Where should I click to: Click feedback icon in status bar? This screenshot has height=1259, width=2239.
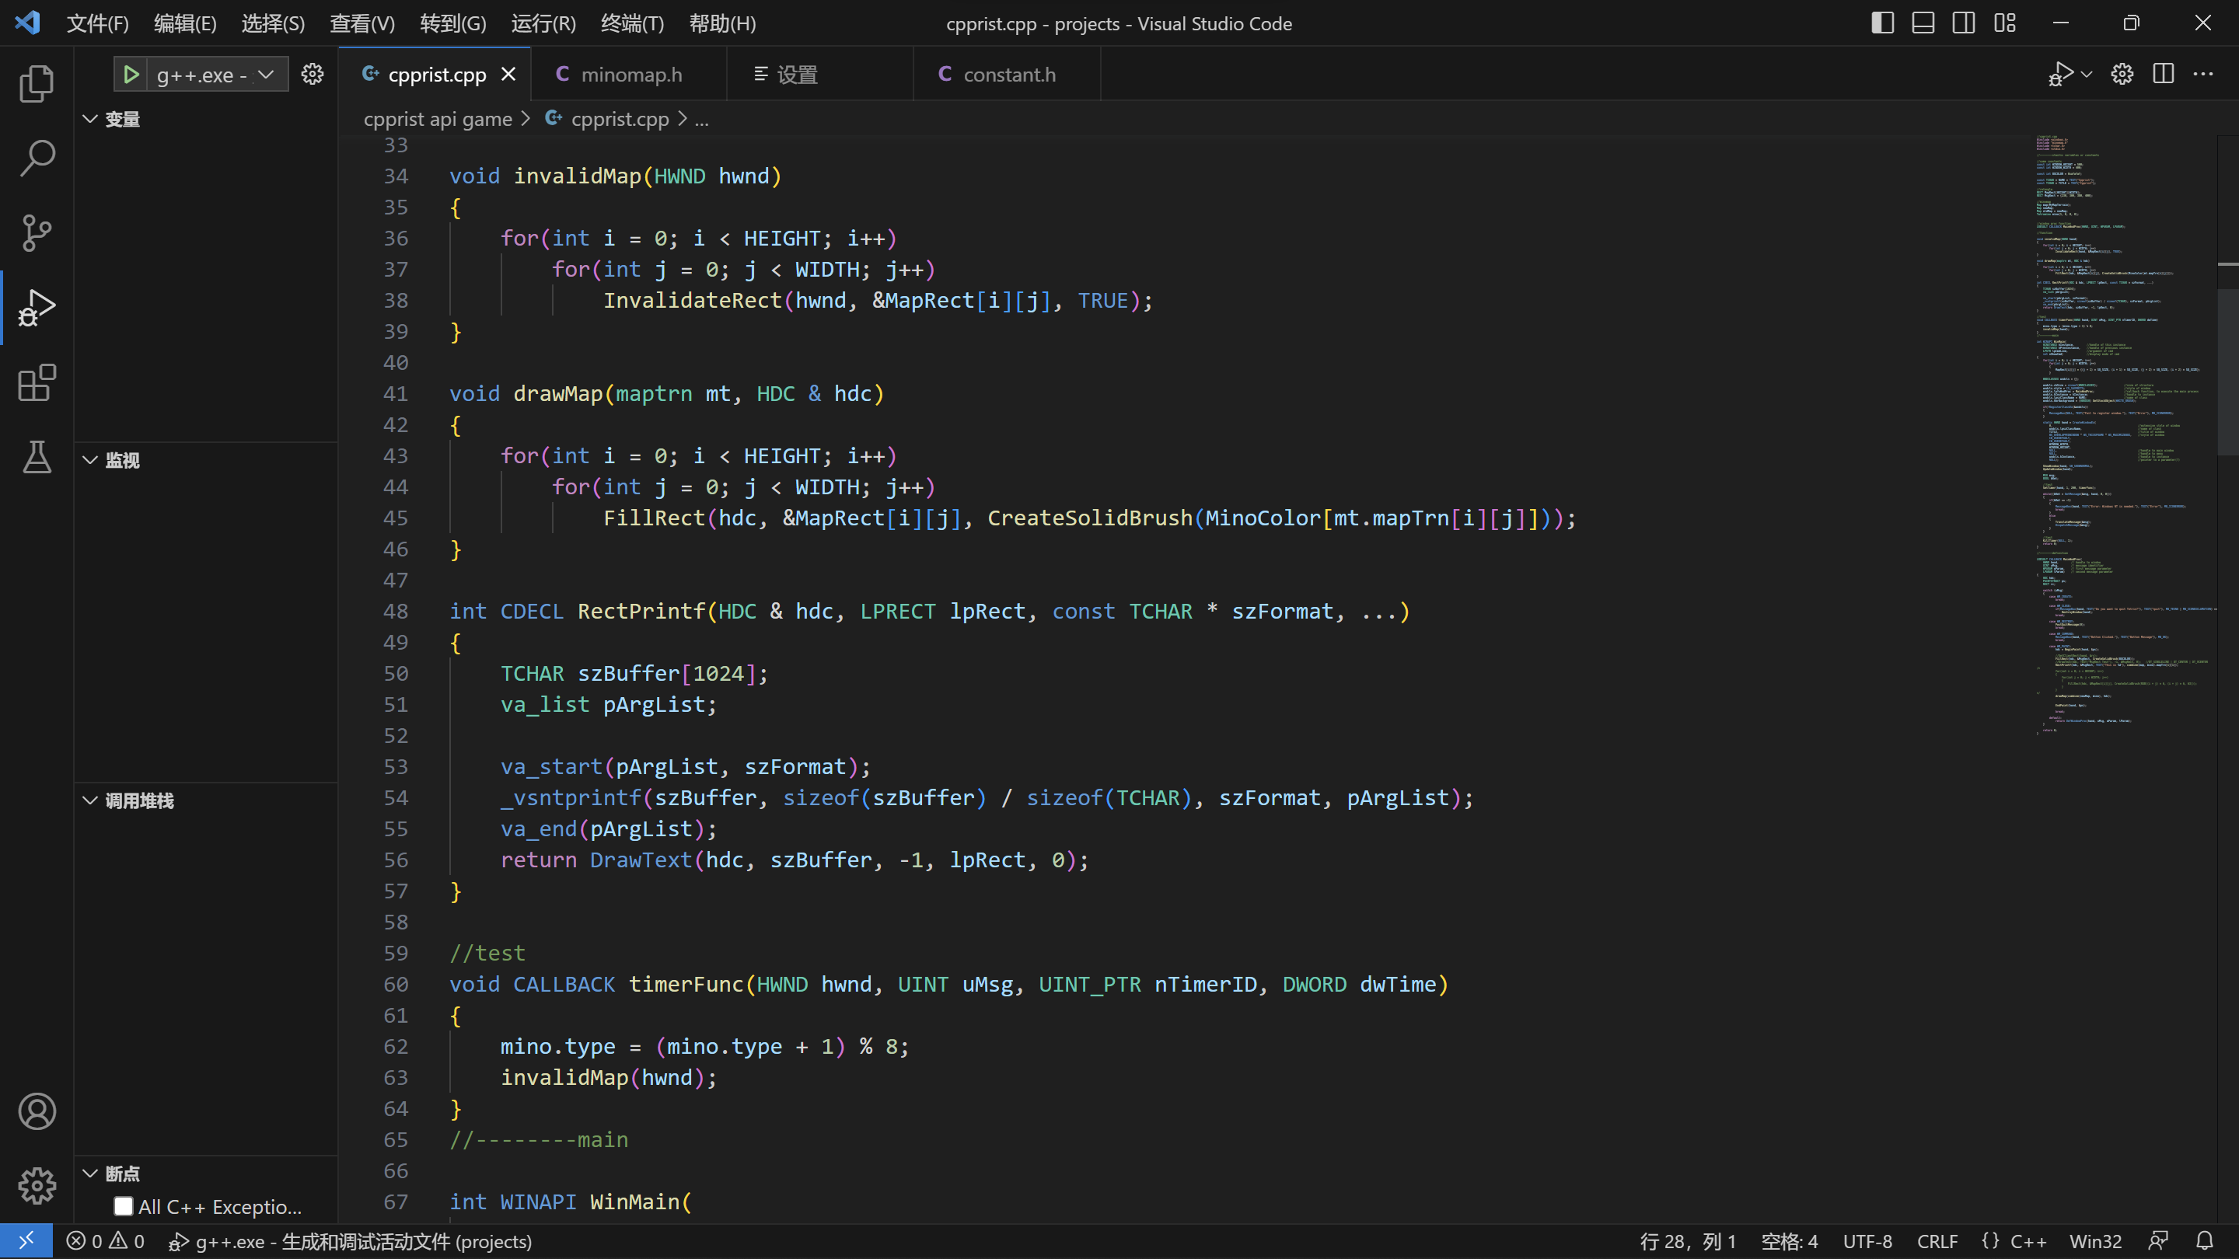point(2158,1242)
